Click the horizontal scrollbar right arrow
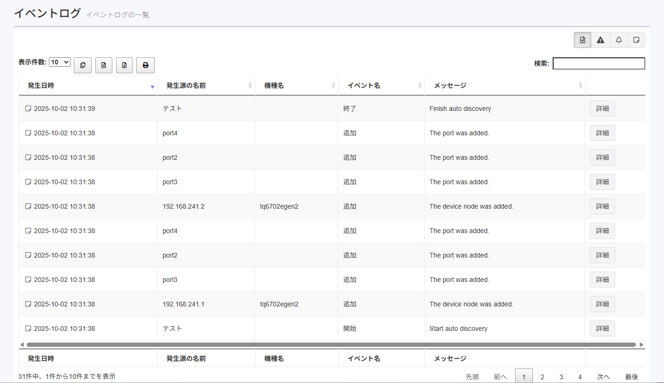The image size is (664, 383). [642, 345]
